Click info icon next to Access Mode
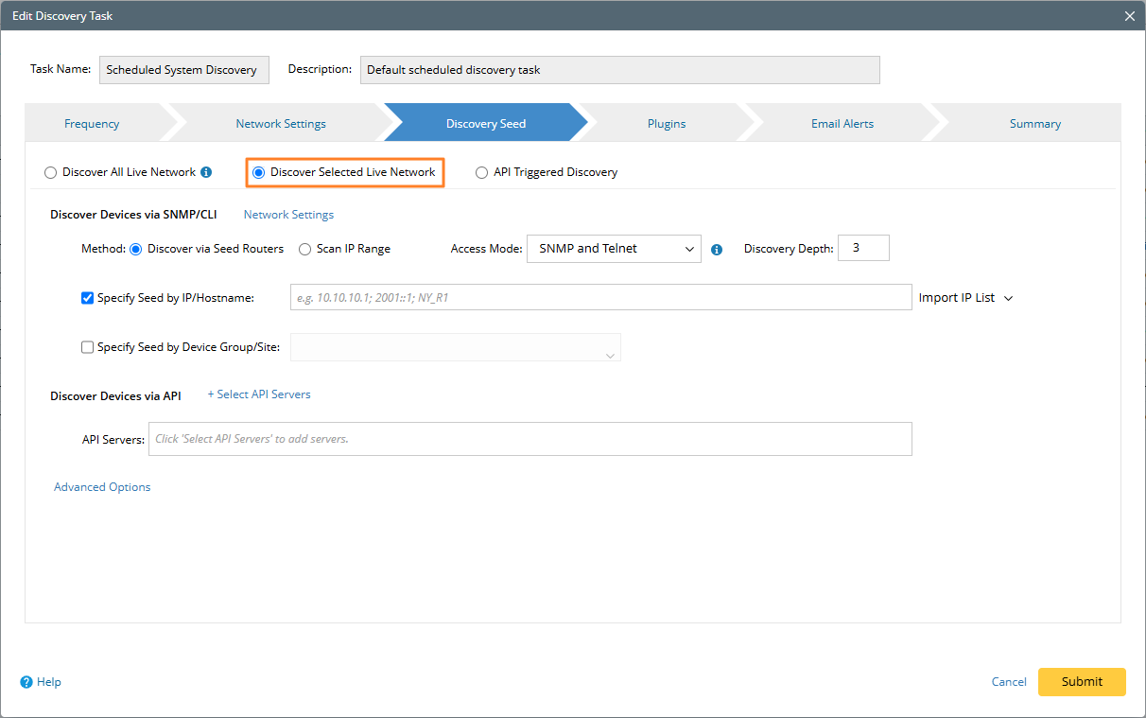 tap(716, 250)
